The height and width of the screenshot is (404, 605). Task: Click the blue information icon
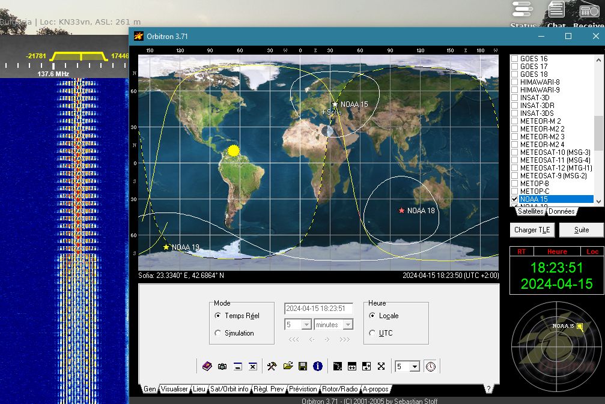click(318, 366)
